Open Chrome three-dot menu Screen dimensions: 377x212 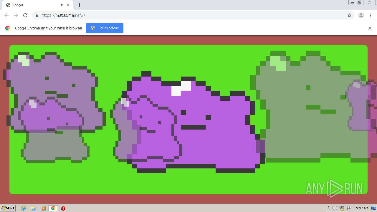pyautogui.click(x=371, y=15)
